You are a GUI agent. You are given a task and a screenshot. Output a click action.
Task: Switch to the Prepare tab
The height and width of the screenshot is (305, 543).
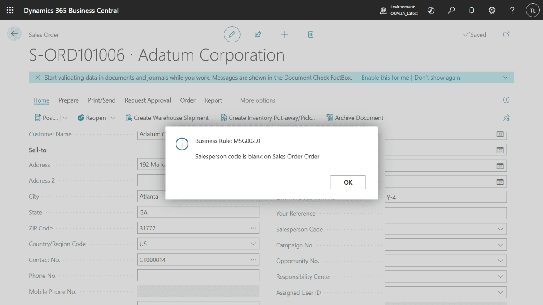click(69, 100)
